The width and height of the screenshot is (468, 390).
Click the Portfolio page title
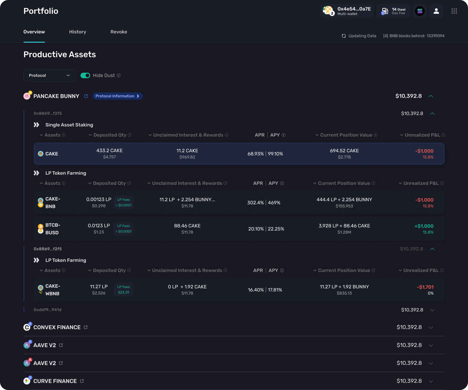(41, 11)
